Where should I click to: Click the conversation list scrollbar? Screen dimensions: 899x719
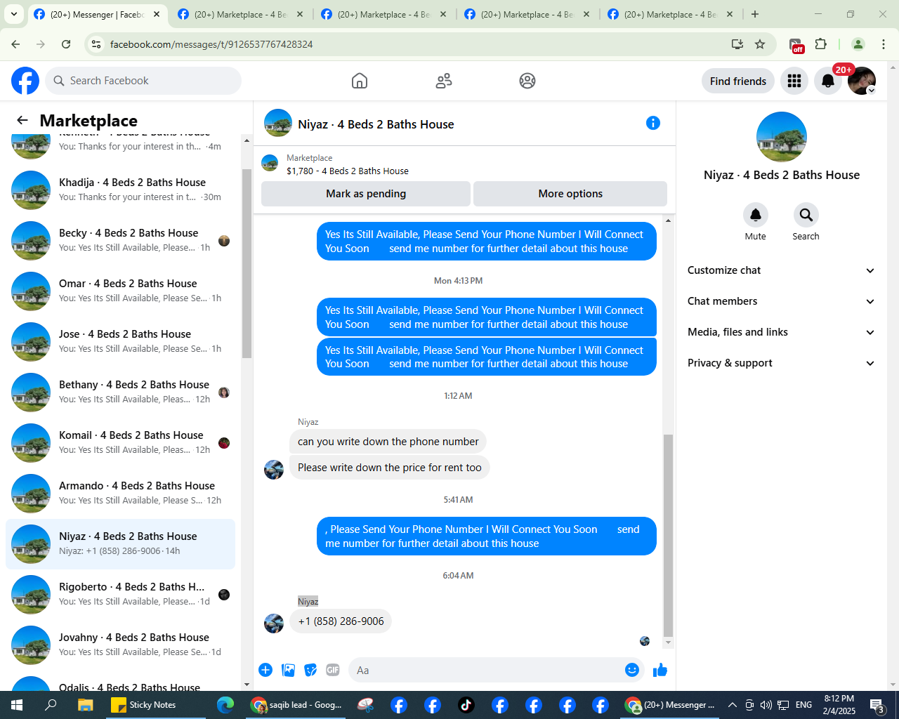pyautogui.click(x=247, y=263)
